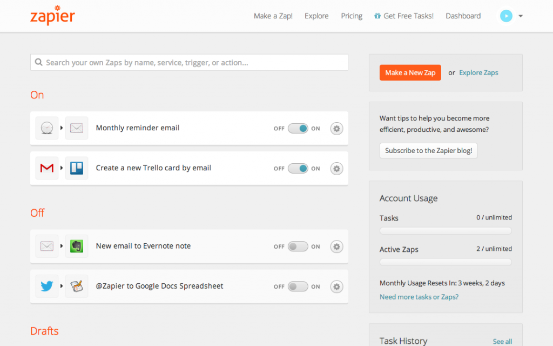Open Need more tasks or Zaps? link
The height and width of the screenshot is (346, 553).
(419, 297)
